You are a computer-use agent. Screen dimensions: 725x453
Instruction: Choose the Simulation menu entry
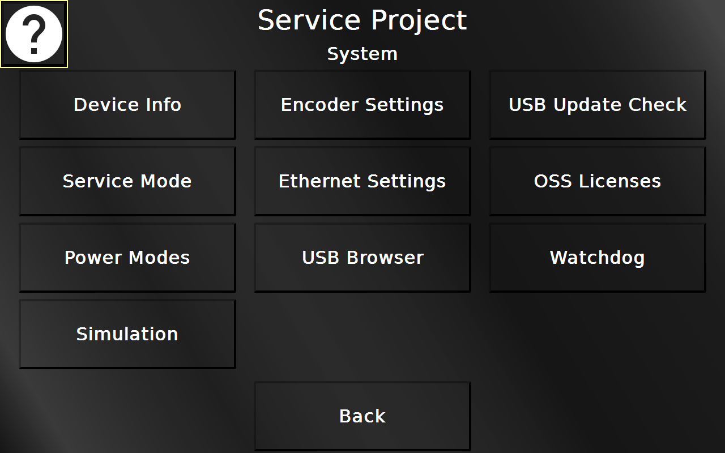point(127,334)
